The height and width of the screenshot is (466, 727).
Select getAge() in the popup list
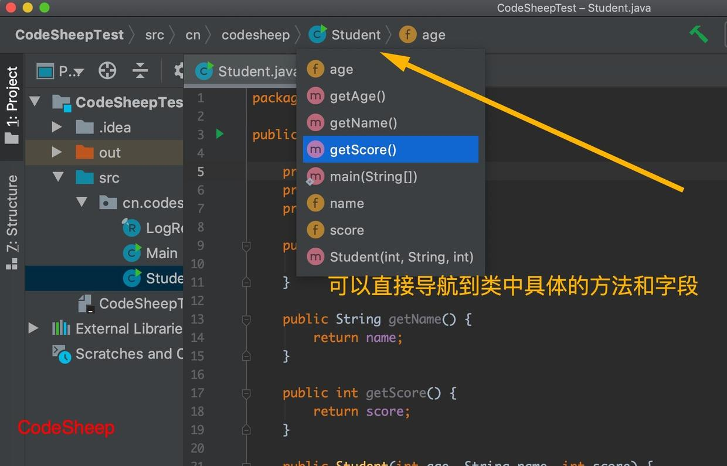[x=390, y=96]
